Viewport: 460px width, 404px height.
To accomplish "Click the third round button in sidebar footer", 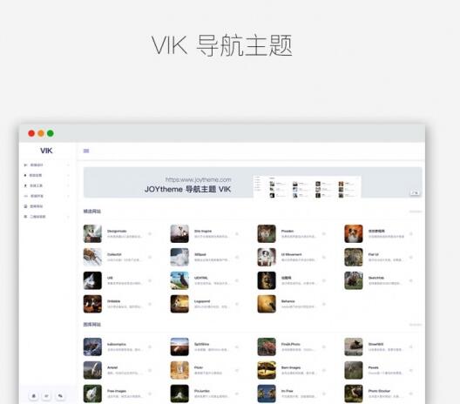I will tap(60, 396).
